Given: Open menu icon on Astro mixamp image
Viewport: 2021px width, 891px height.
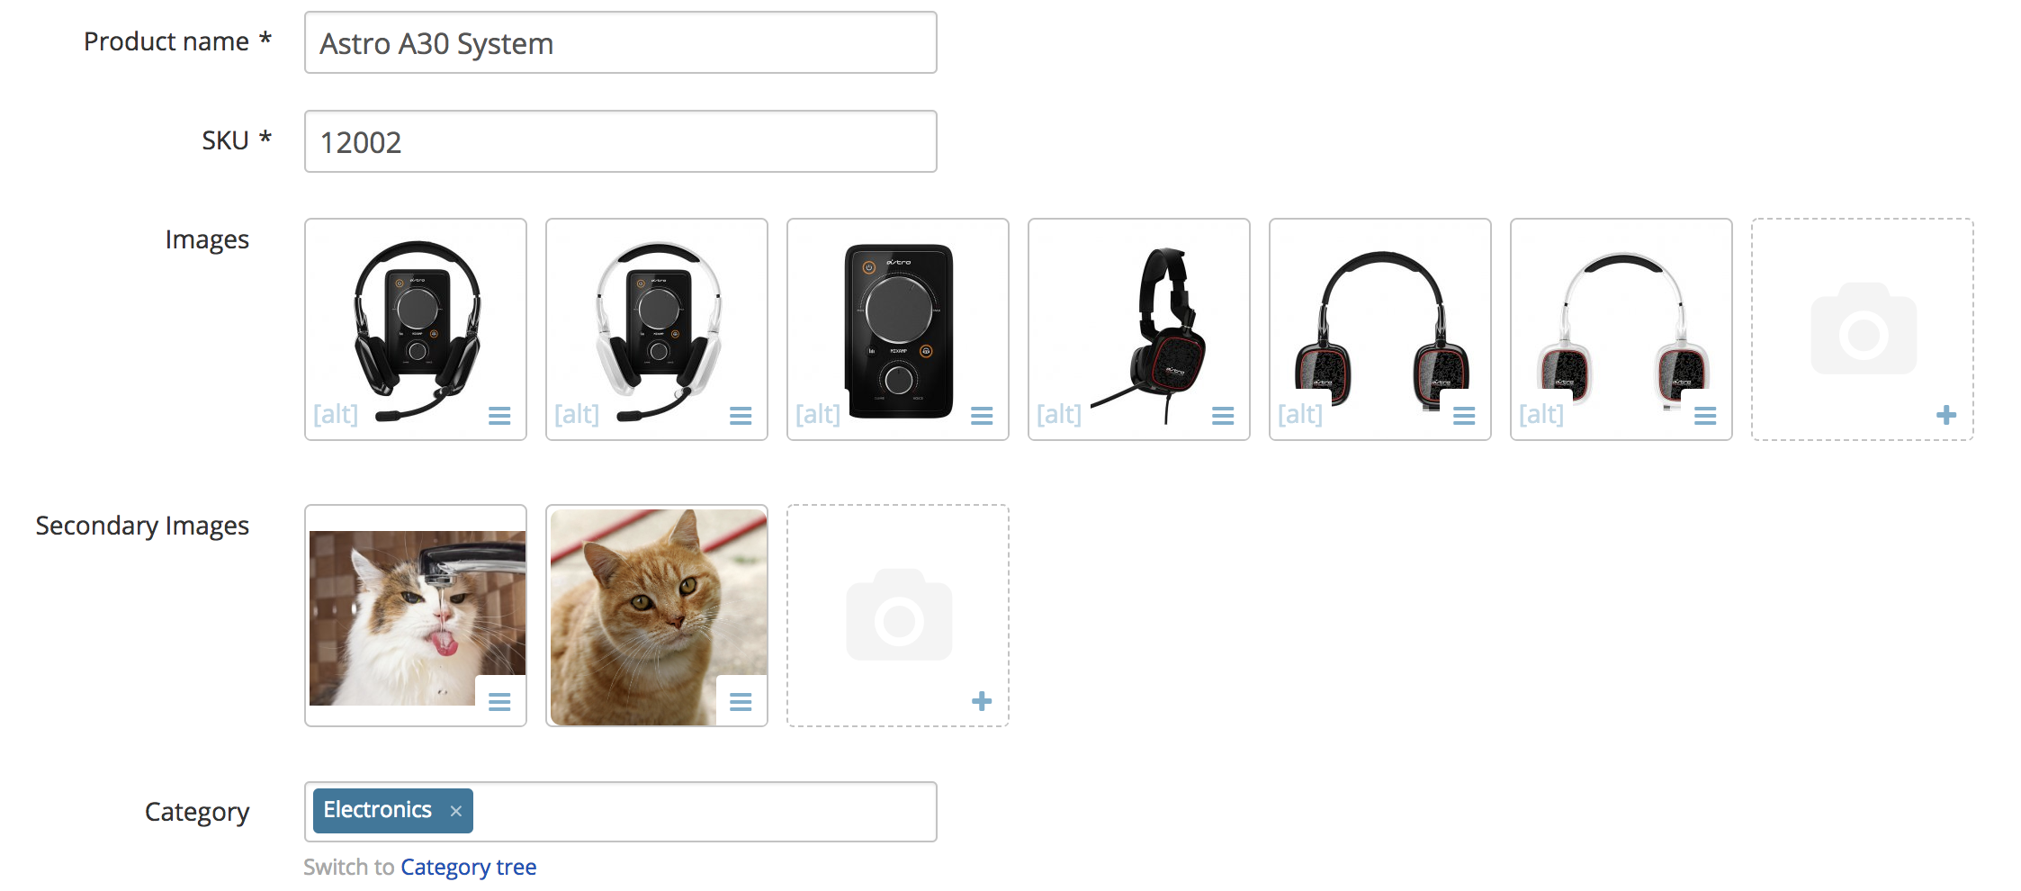Looking at the screenshot, I should pos(982,416).
